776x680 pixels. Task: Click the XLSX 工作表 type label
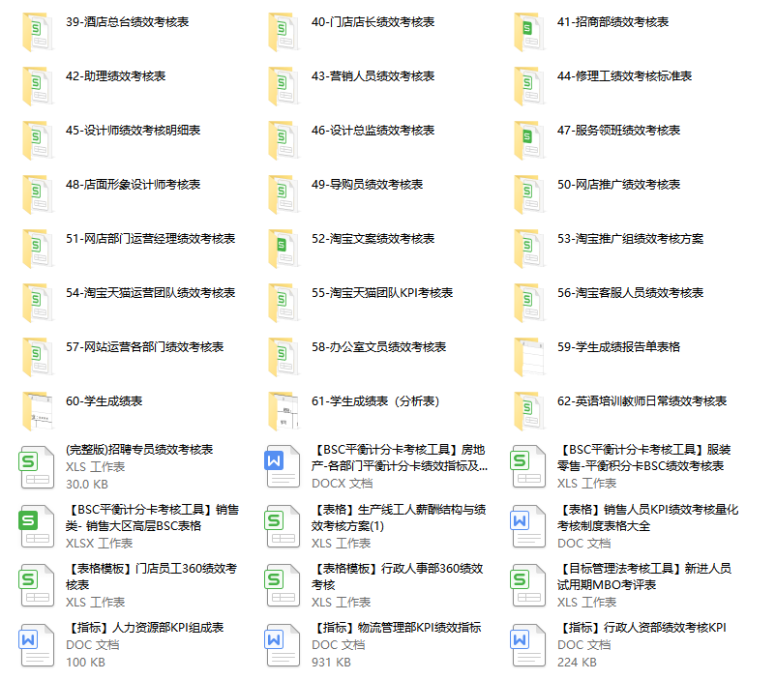100,544
